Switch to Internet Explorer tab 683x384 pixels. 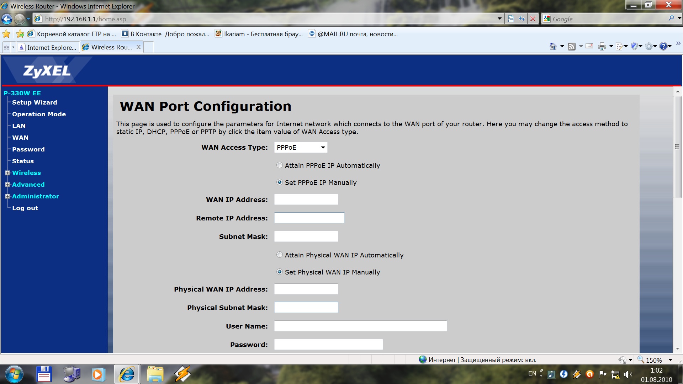(48, 47)
